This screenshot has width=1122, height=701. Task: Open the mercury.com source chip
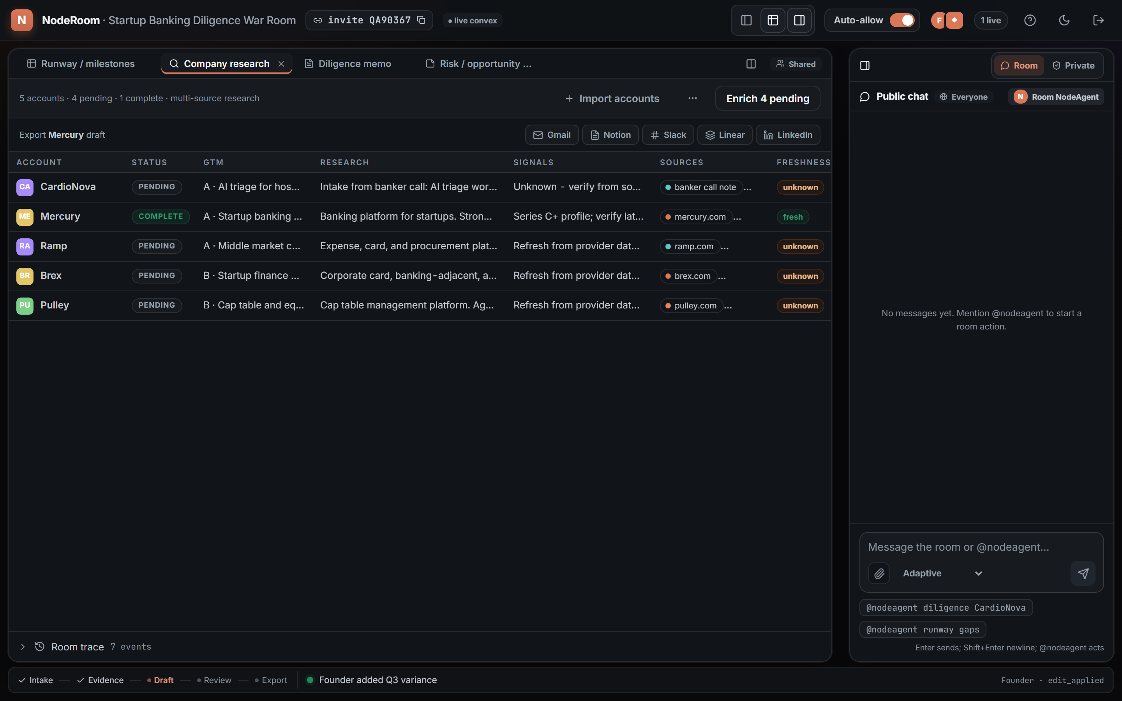(x=696, y=217)
